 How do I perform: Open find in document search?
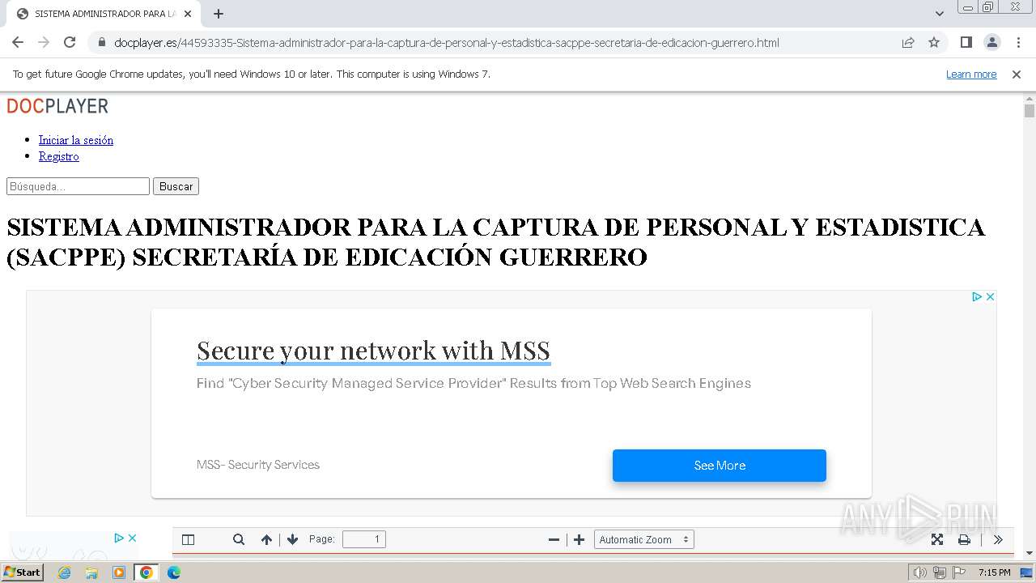click(x=239, y=540)
